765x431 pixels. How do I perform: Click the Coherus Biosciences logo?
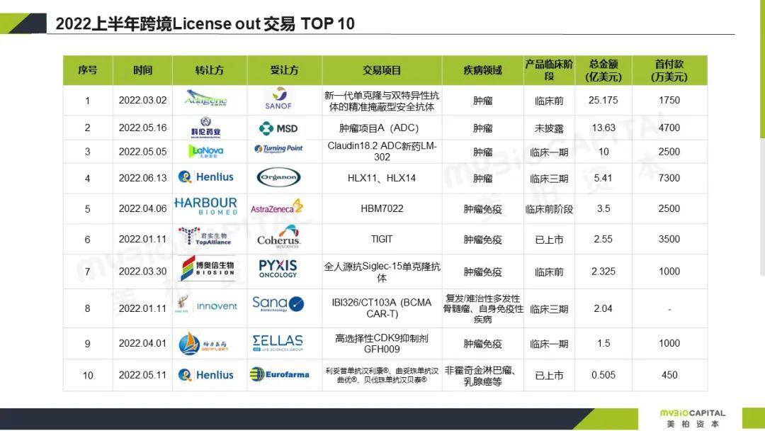(x=278, y=237)
